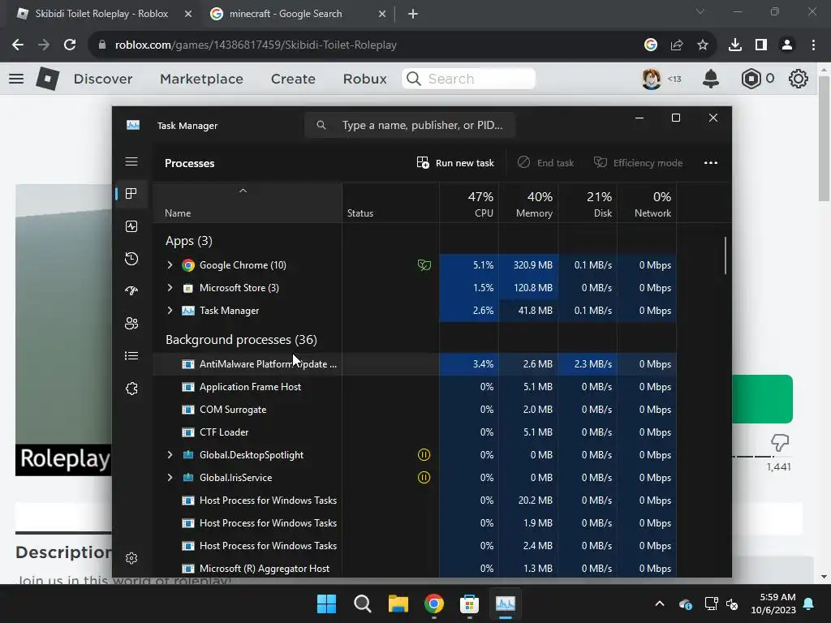Image resolution: width=831 pixels, height=623 pixels.
Task: Open the Users sidebar icon
Action: pyautogui.click(x=131, y=323)
